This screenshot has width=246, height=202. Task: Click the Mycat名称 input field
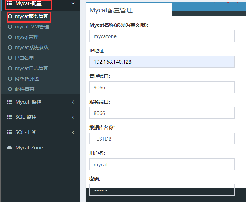(162, 36)
